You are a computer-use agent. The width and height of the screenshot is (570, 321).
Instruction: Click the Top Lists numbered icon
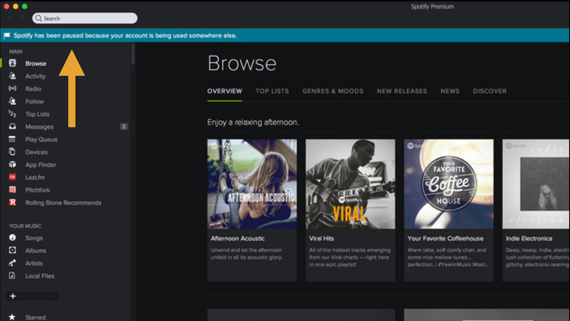coord(12,114)
